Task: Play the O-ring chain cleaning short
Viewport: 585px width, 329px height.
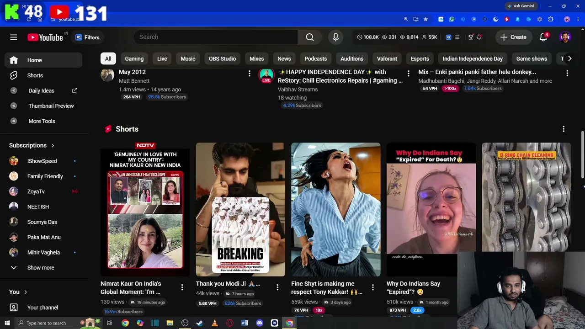Action: tap(526, 197)
